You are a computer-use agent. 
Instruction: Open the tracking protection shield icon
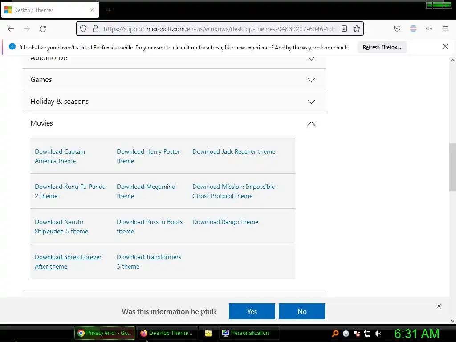83,29
